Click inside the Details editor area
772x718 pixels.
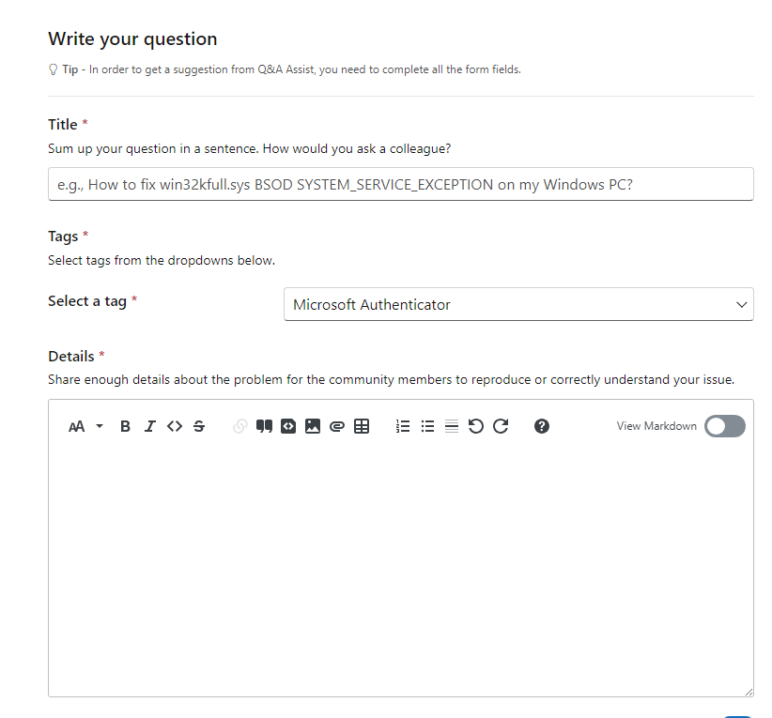[x=401, y=571]
